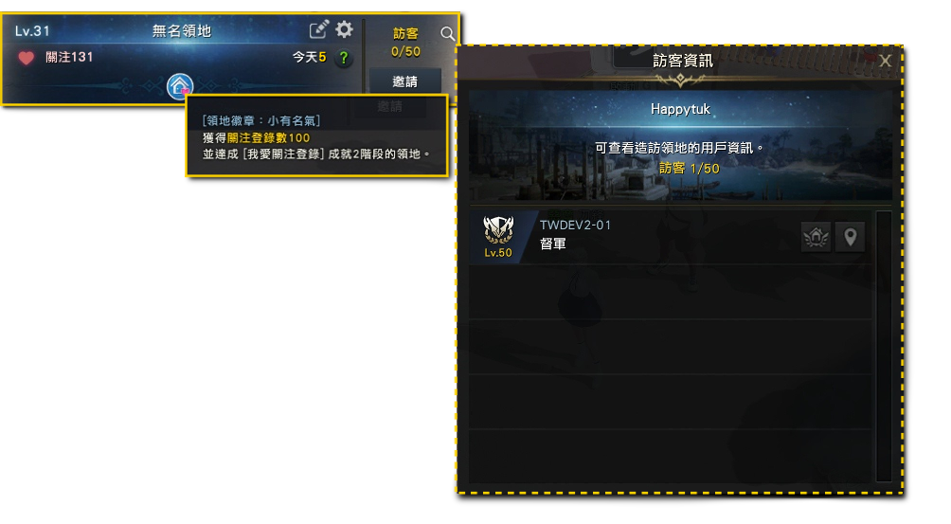Click the 領地徽章 badge tooltip box
Image resolution: width=951 pixels, height=524 pixels.
[317, 136]
